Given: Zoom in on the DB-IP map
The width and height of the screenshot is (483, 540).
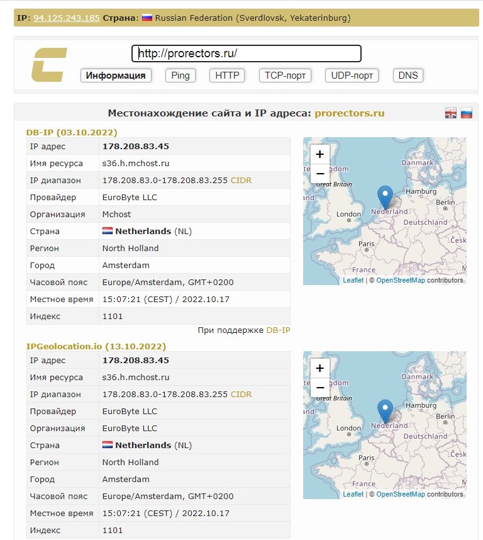Looking at the screenshot, I should pos(320,154).
